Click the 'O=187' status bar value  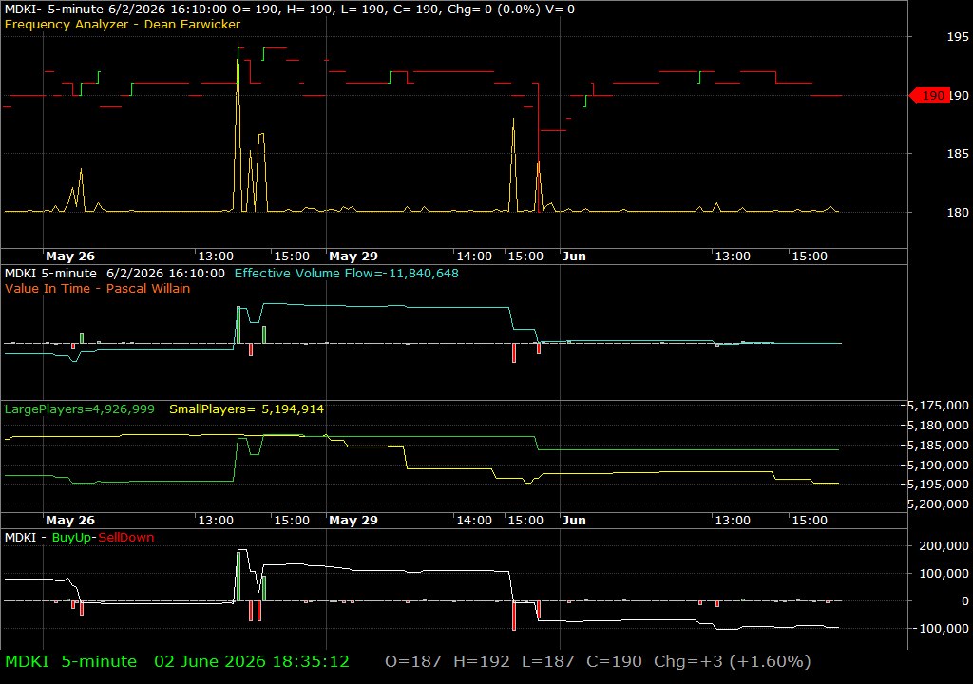[x=413, y=661]
